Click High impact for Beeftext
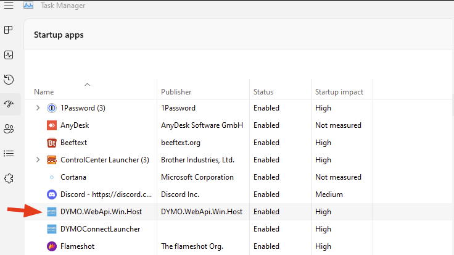The width and height of the screenshot is (454, 255). click(x=323, y=143)
